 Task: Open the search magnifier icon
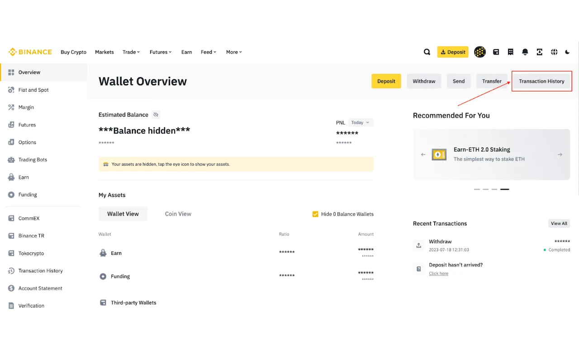tap(427, 52)
